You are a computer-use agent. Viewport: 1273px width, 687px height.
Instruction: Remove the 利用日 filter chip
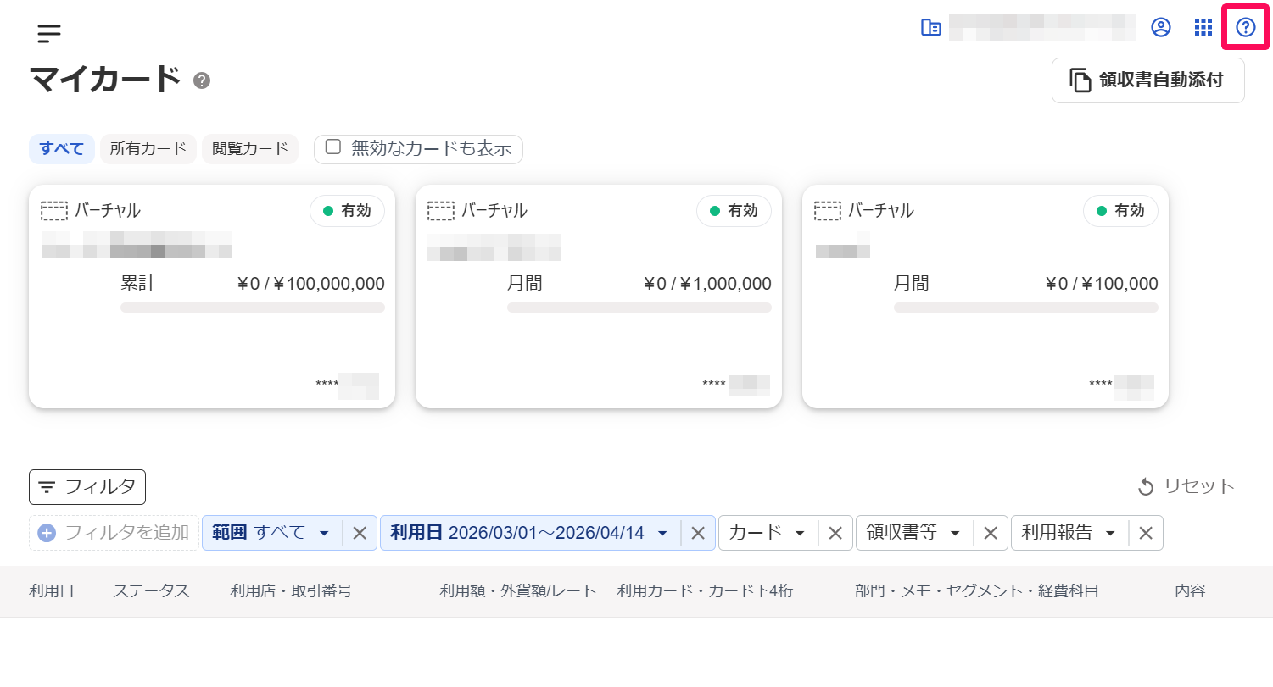click(698, 533)
